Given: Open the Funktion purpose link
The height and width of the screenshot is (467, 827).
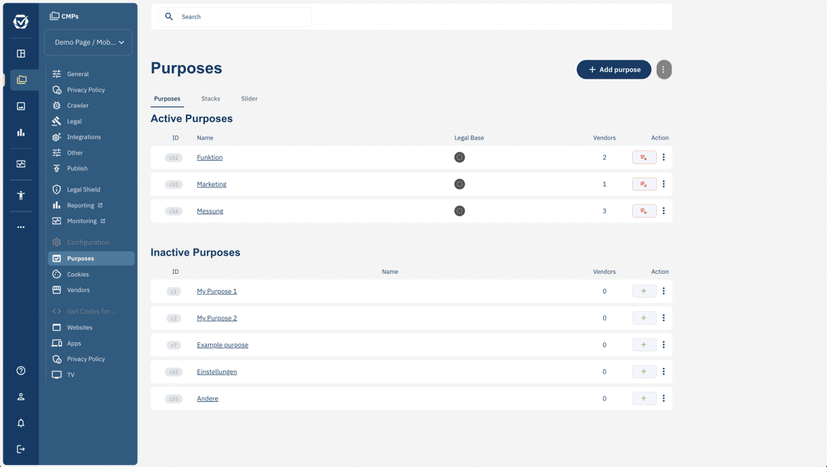Looking at the screenshot, I should [x=210, y=157].
